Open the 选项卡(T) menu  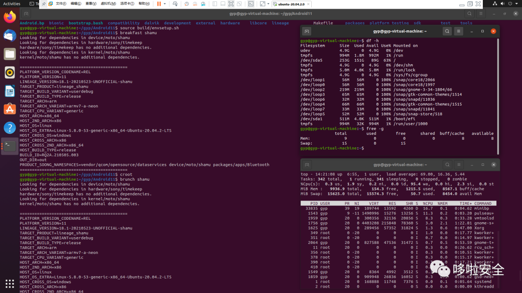127,4
